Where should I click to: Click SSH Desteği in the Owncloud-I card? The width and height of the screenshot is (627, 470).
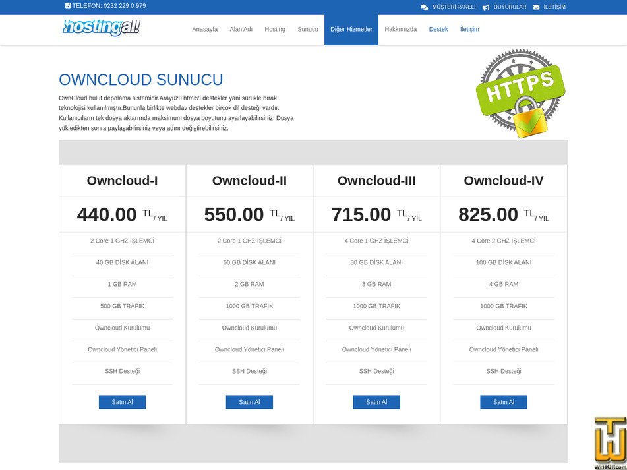[123, 371]
